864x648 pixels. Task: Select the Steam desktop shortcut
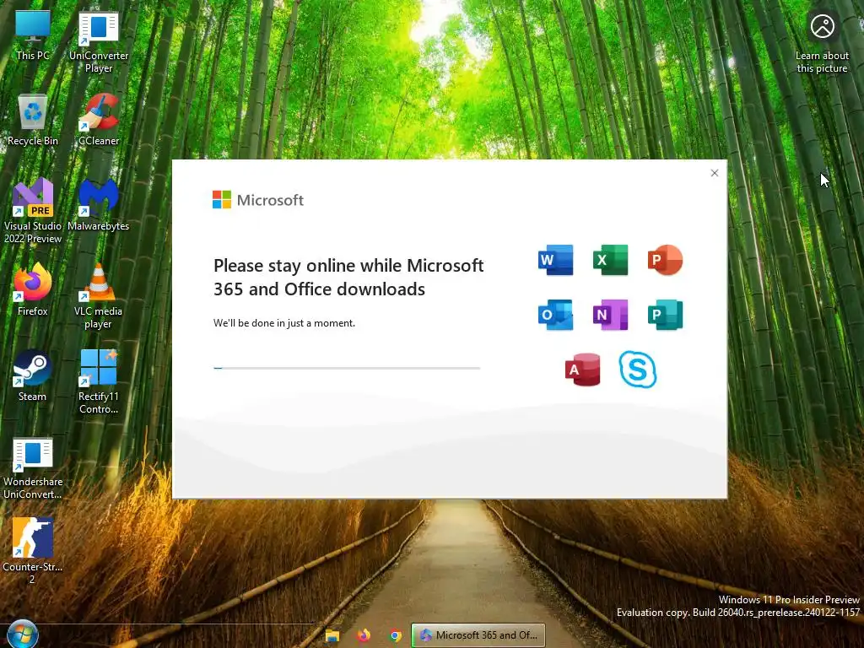(x=32, y=375)
